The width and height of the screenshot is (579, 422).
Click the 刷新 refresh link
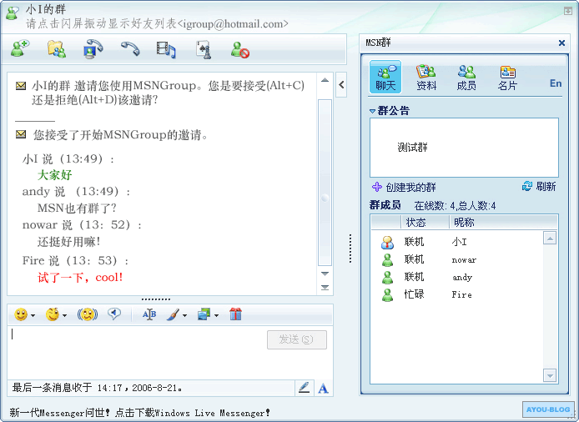[546, 187]
